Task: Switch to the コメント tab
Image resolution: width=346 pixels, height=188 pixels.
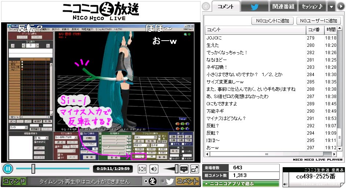Action: pyautogui.click(x=225, y=7)
